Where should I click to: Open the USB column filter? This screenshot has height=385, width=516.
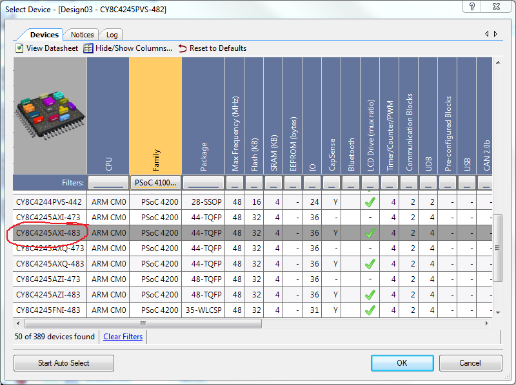pos(467,183)
